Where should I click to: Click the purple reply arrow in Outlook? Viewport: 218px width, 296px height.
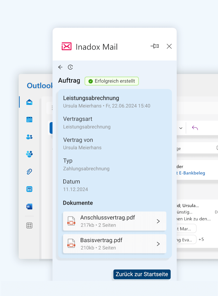click(x=195, y=128)
